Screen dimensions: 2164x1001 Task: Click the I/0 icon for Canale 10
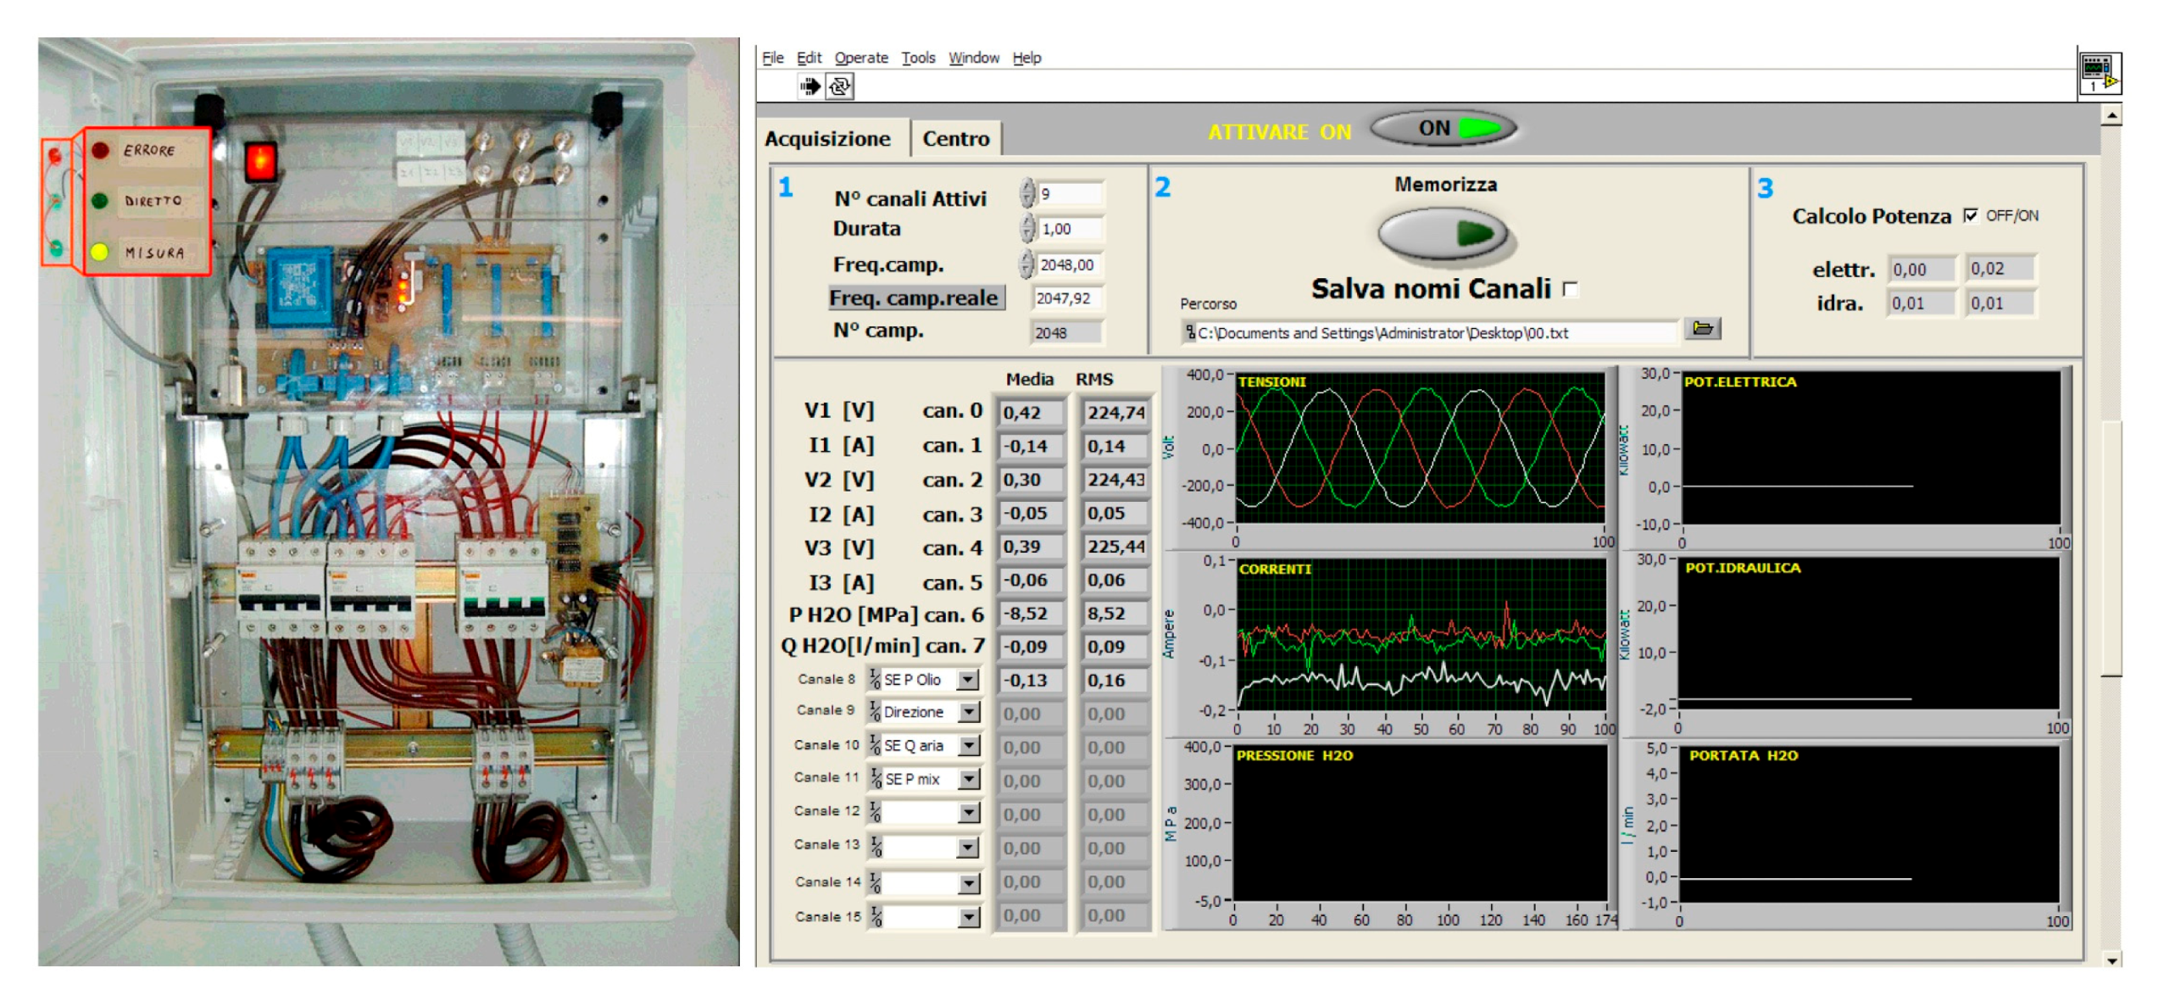[x=874, y=745]
